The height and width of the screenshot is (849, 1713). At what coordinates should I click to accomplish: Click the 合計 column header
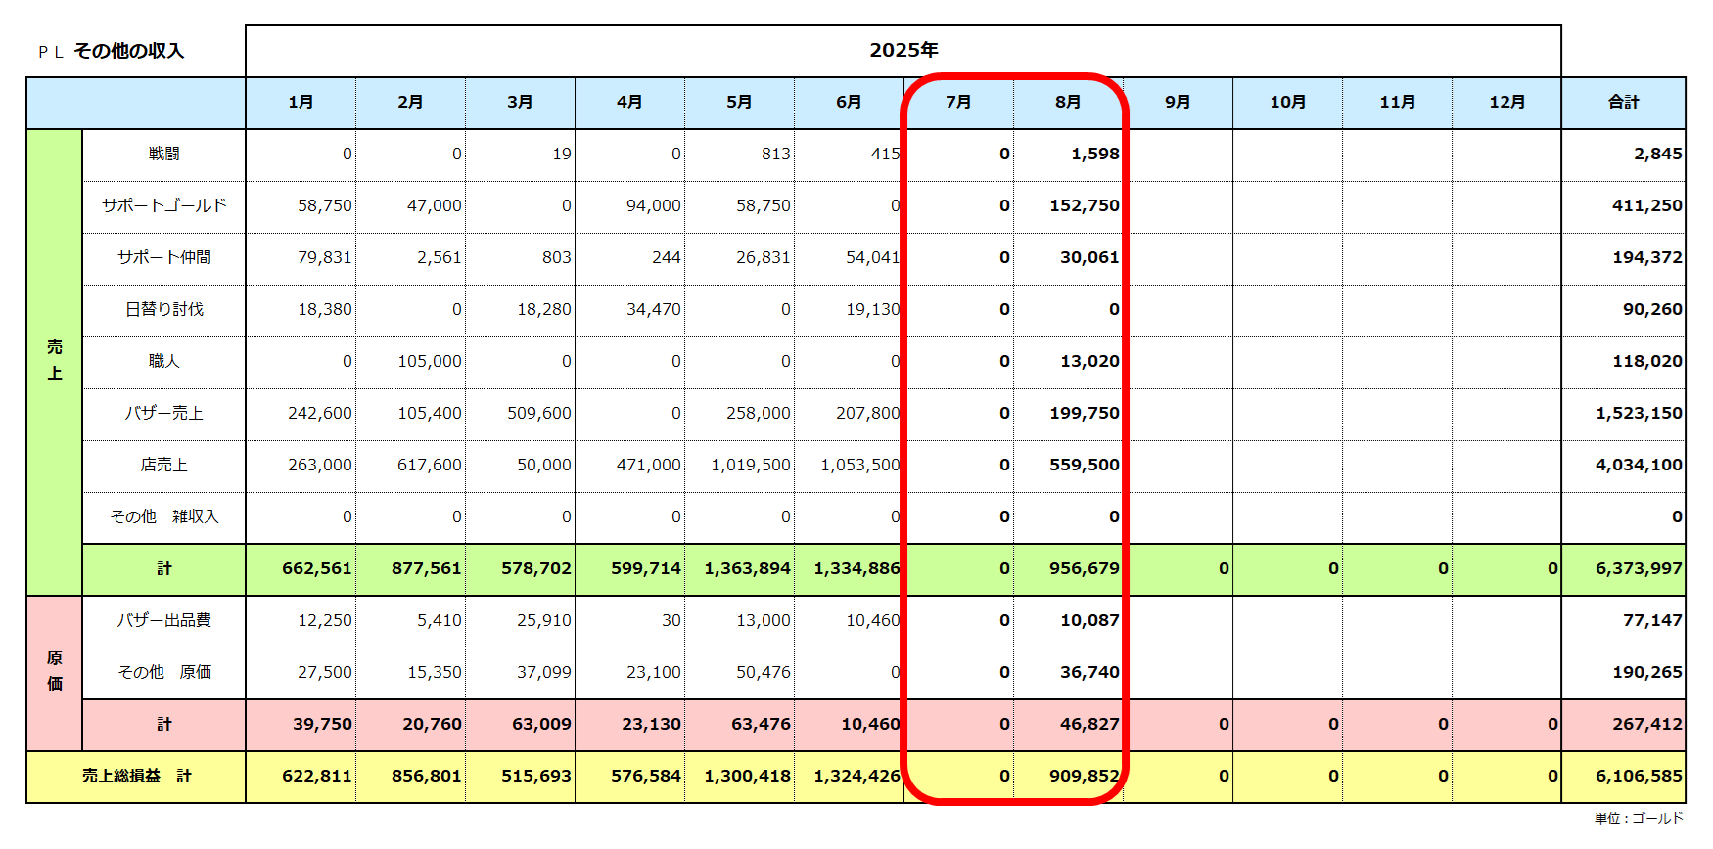pyautogui.click(x=1623, y=102)
